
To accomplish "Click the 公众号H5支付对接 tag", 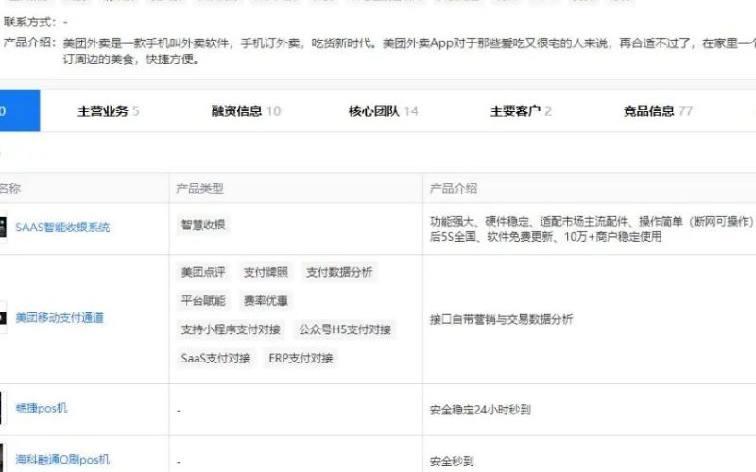I will (345, 329).
